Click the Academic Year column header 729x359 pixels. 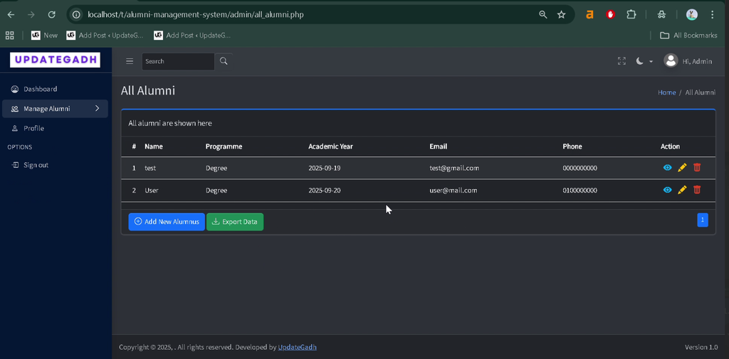[330, 146]
